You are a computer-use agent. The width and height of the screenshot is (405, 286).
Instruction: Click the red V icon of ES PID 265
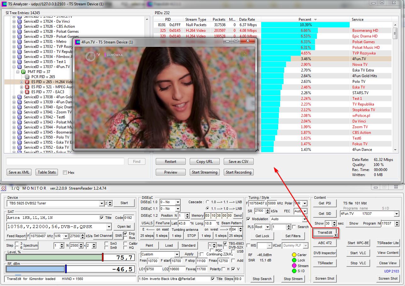(x=27, y=82)
